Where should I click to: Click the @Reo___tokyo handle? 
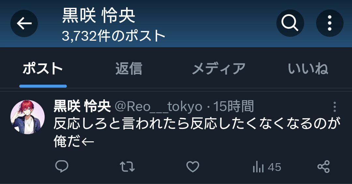tap(158, 106)
